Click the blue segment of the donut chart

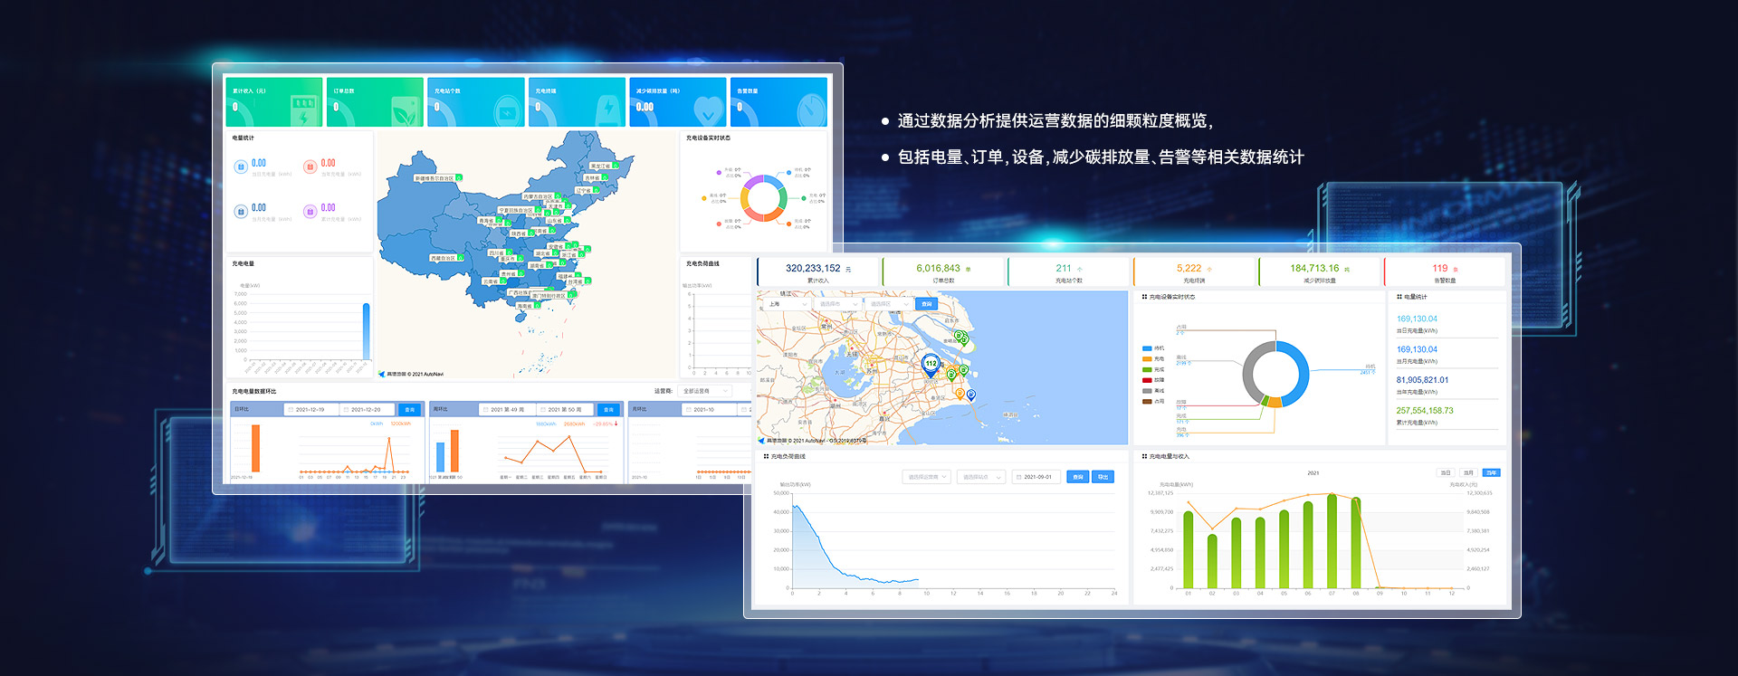click(x=1299, y=371)
